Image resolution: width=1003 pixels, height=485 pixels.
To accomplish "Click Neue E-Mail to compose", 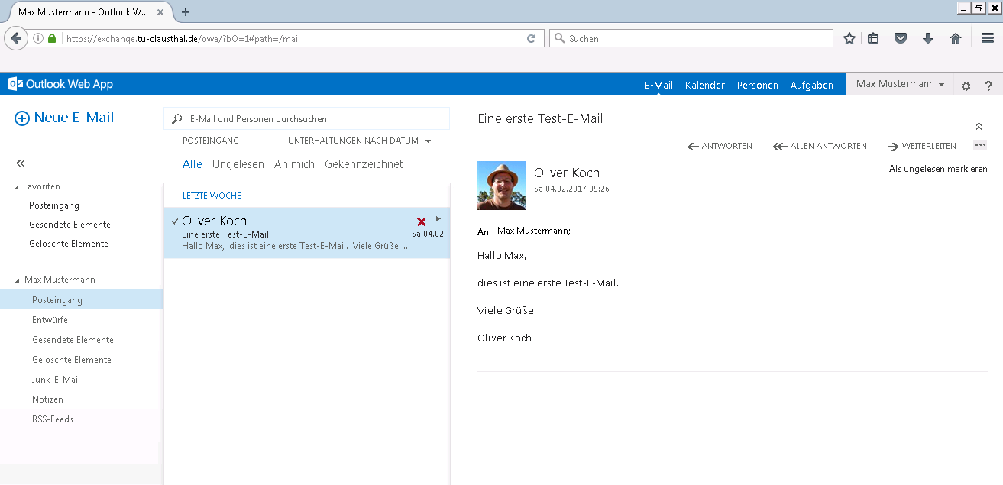I will pyautogui.click(x=64, y=118).
